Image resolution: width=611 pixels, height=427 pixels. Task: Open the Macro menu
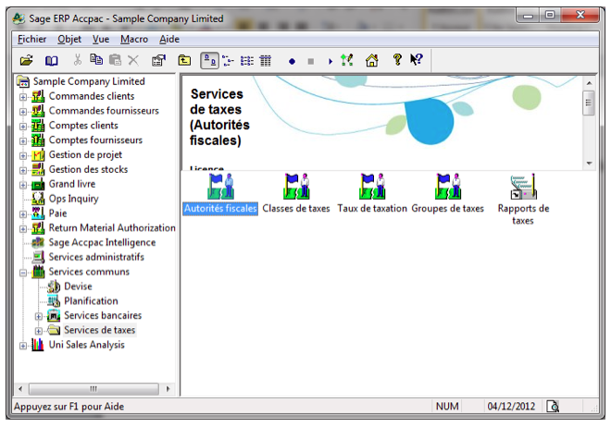(x=134, y=39)
